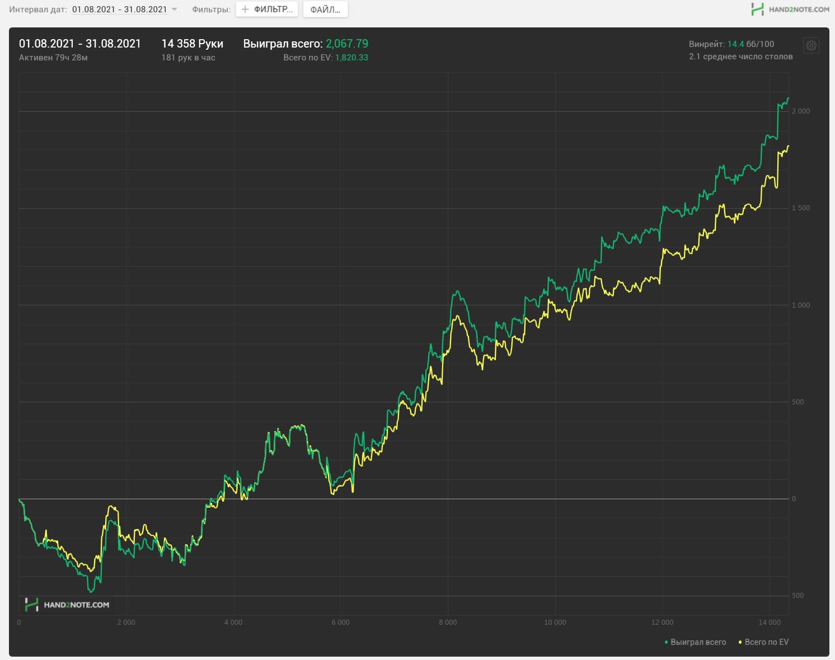Click the 2 000 y-axis label
This screenshot has width=835, height=660.
801,111
